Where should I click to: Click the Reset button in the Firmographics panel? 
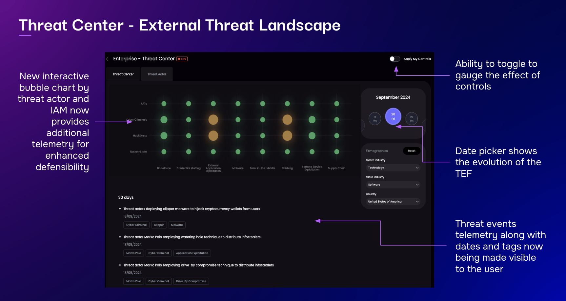(x=412, y=150)
